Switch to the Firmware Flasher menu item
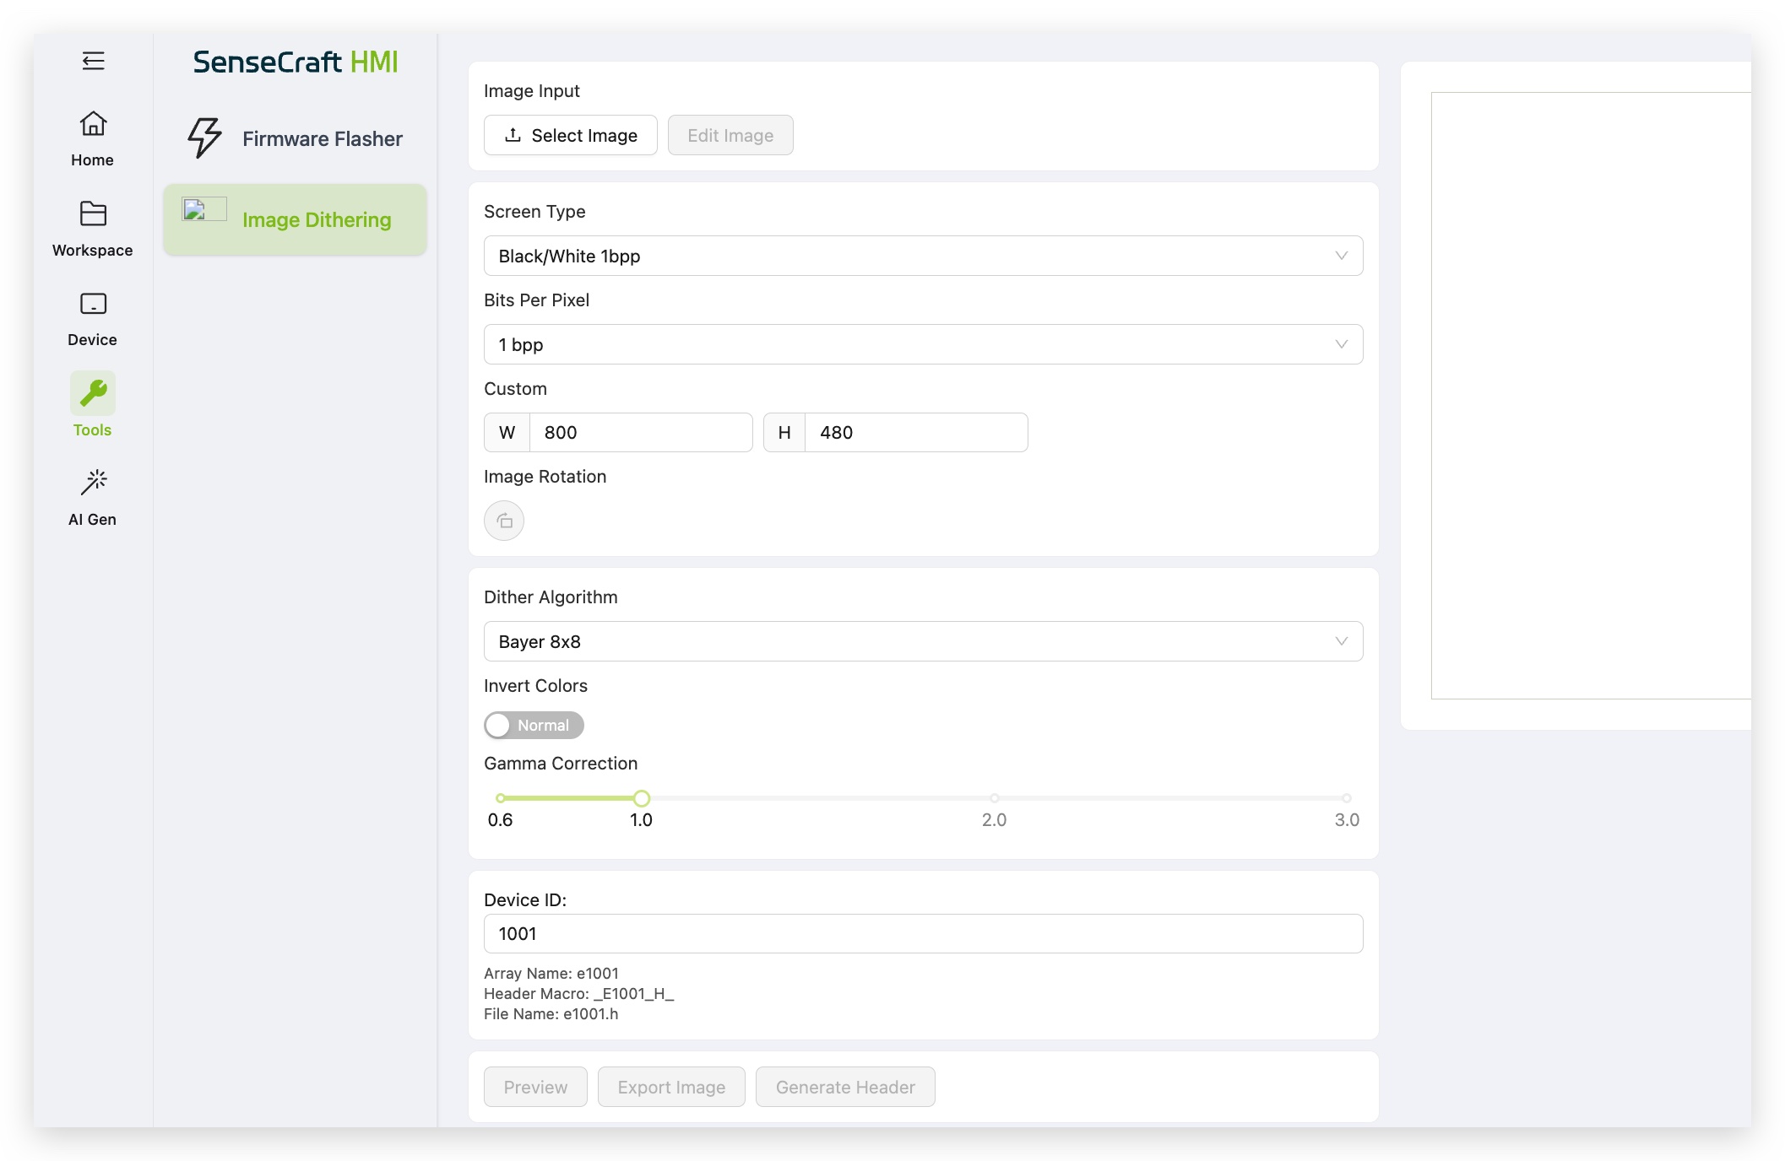 tap(322, 138)
